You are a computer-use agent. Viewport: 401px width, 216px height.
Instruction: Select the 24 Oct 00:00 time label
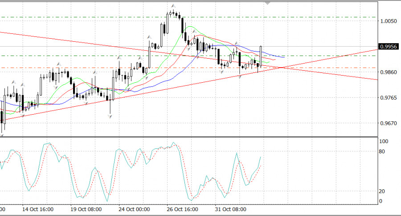point(134,209)
